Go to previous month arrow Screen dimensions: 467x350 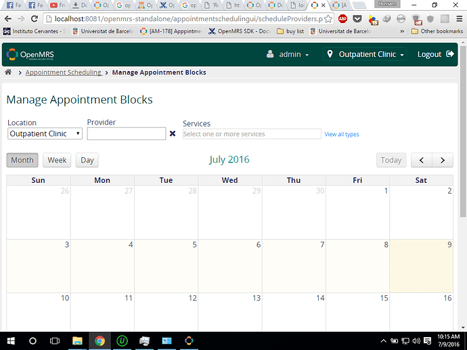[422, 160]
